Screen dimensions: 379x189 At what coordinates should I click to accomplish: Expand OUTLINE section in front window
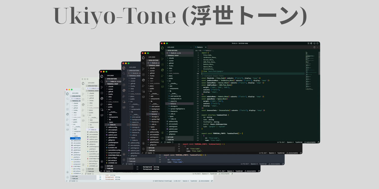[179, 137]
